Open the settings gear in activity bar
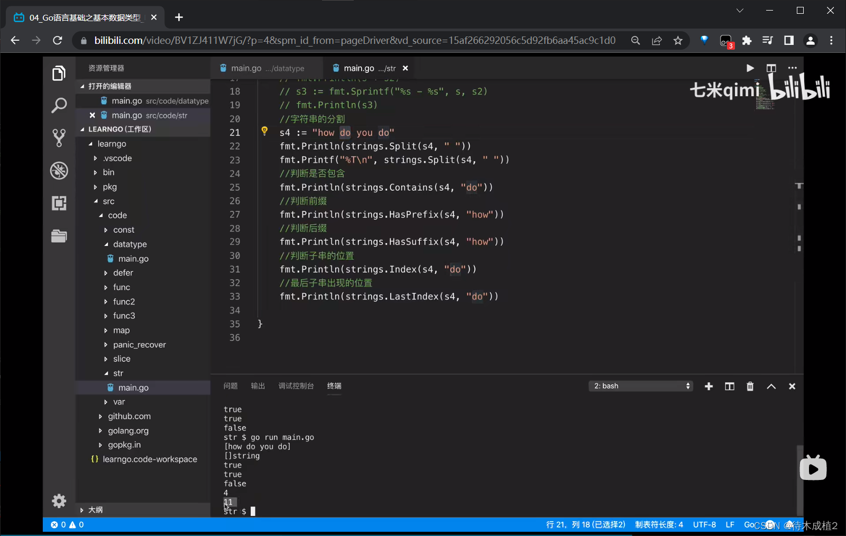846x536 pixels. click(59, 501)
